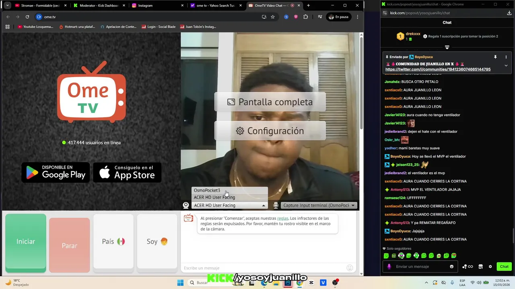Open OBS Studio from the taskbar
515x289 pixels.
335,283
